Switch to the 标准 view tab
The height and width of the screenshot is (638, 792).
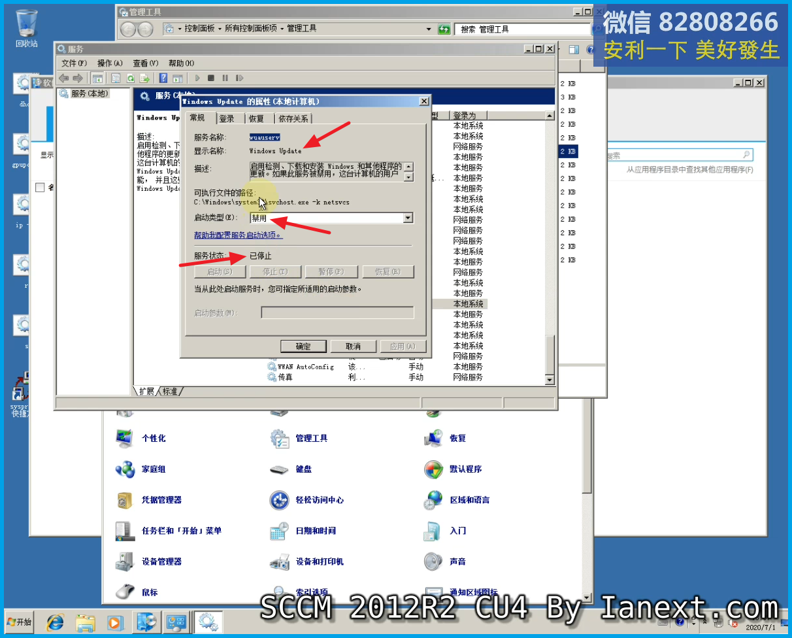click(171, 391)
